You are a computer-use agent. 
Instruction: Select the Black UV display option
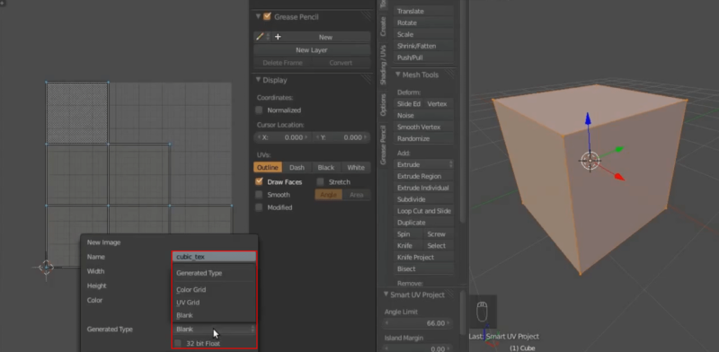point(326,167)
